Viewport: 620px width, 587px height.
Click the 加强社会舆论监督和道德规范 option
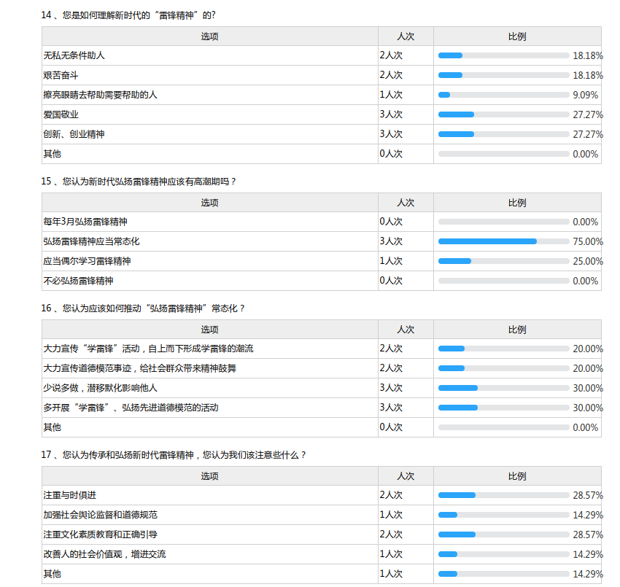(x=100, y=515)
